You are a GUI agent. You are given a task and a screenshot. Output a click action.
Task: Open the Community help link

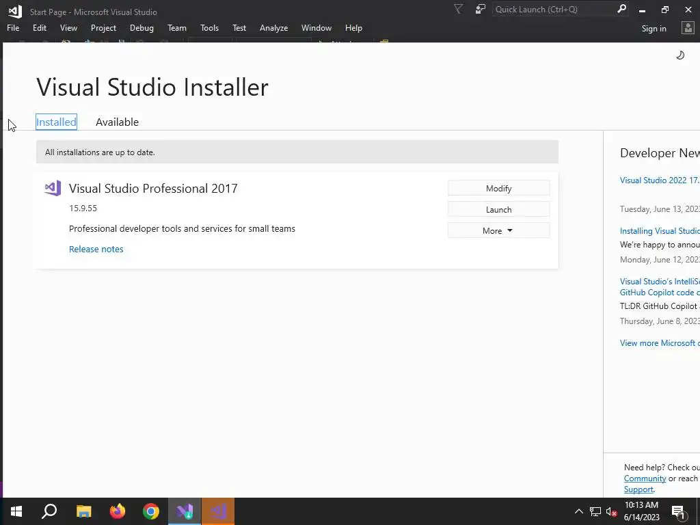645,478
